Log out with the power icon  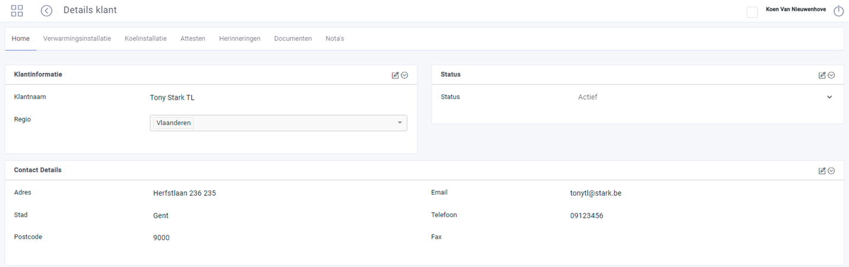[838, 11]
